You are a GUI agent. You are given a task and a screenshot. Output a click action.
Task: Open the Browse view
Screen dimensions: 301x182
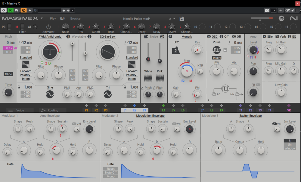[75, 18]
